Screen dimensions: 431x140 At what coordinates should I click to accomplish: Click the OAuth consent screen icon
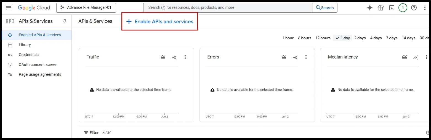click(x=10, y=65)
